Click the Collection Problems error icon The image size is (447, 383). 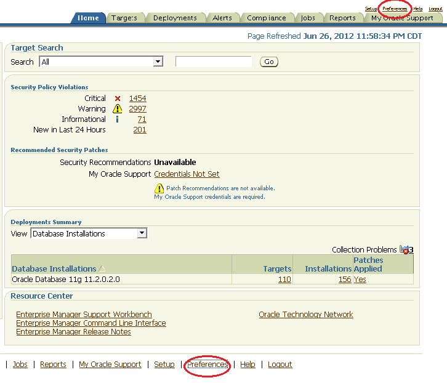tap(404, 249)
